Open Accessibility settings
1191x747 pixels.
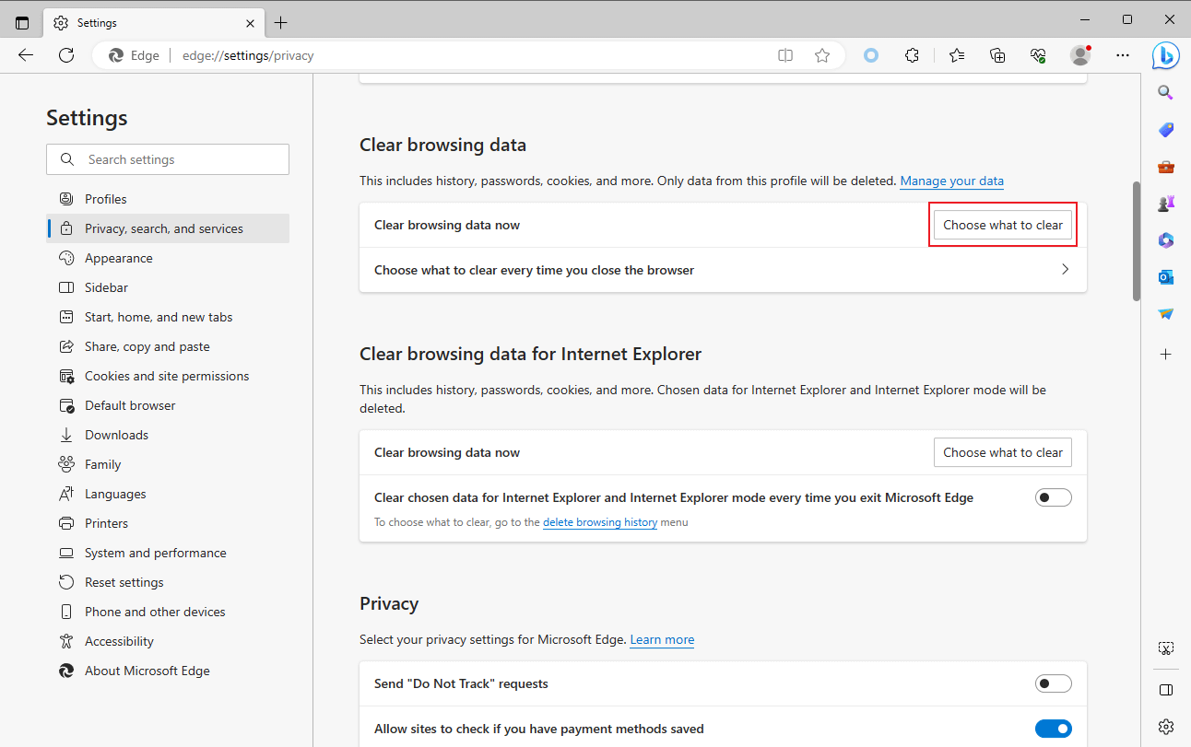point(168,641)
